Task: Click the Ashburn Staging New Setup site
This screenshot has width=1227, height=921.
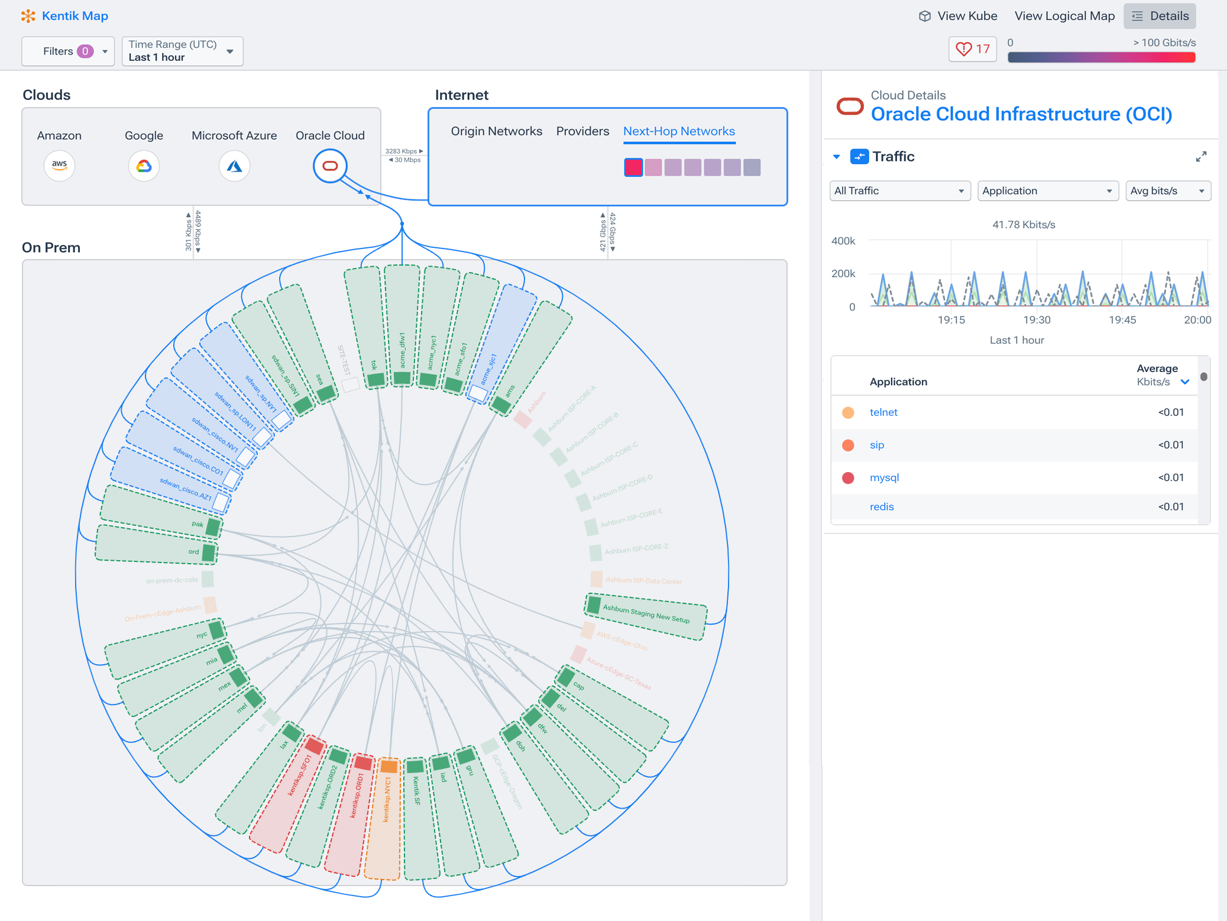Action: point(646,615)
